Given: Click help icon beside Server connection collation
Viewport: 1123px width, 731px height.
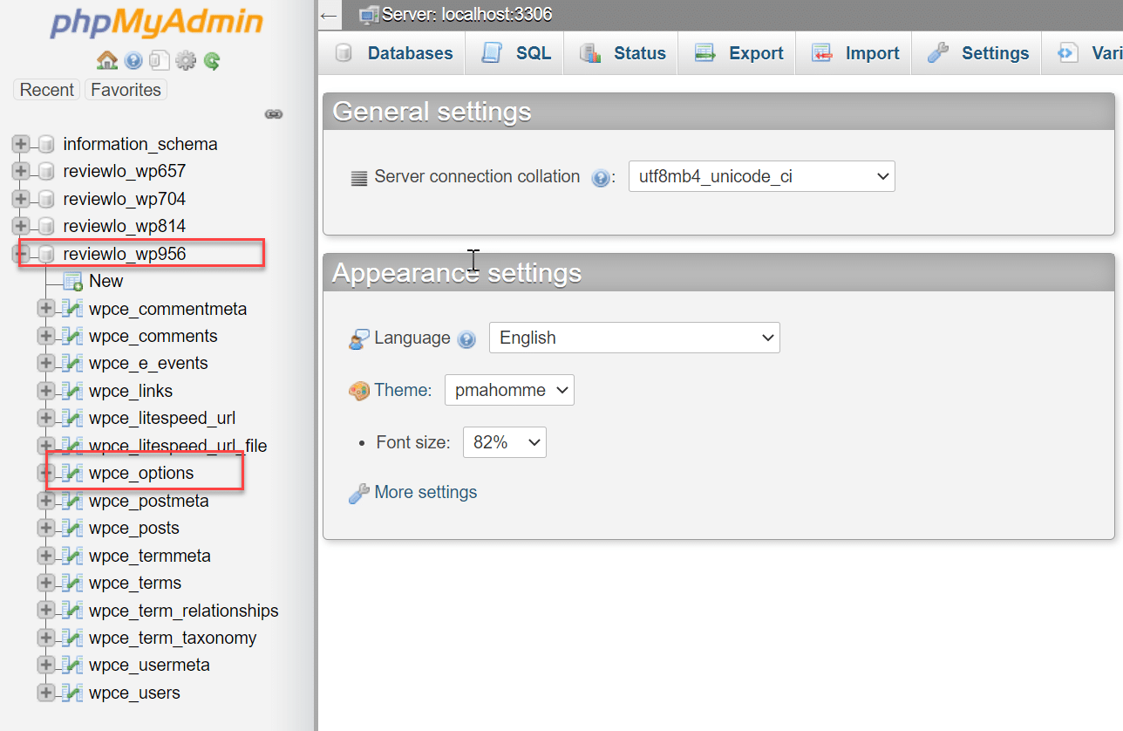Looking at the screenshot, I should tap(600, 178).
